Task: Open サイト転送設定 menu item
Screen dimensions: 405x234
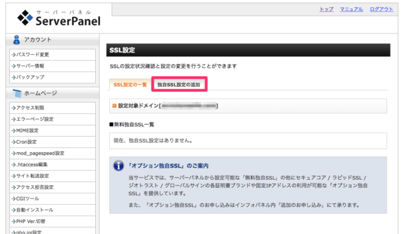Action: pos(52,176)
